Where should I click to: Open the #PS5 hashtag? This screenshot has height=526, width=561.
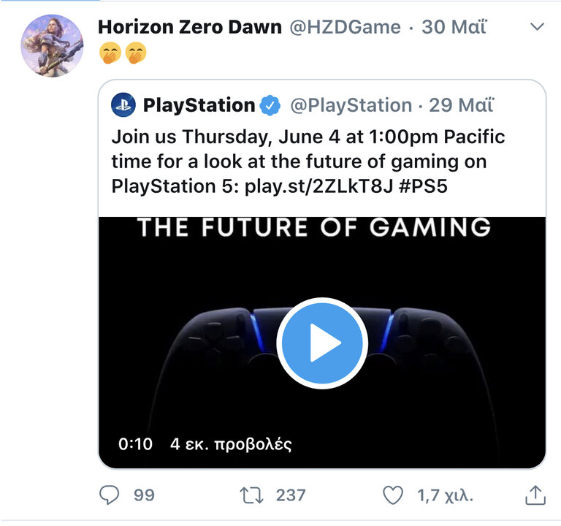click(x=423, y=186)
